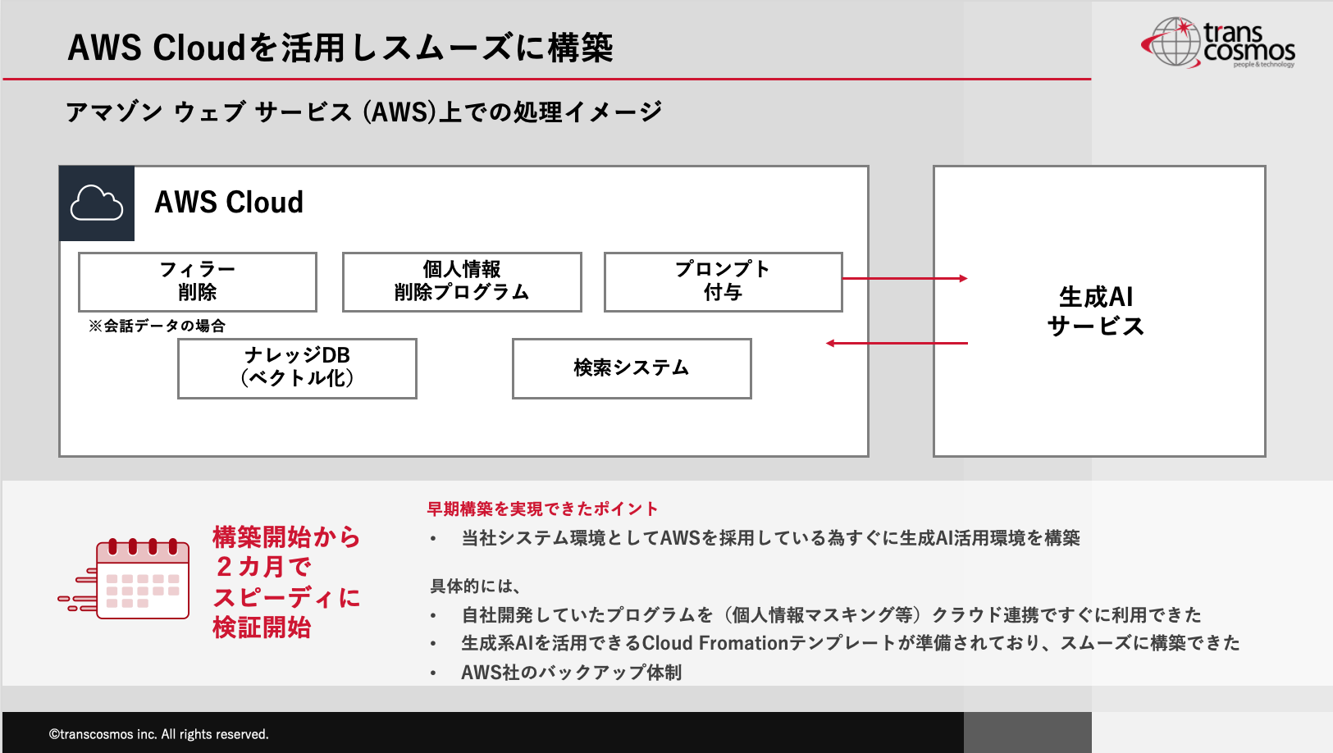Click the red text 構築開始から
Viewport: 1333px width, 753px height.
286,536
